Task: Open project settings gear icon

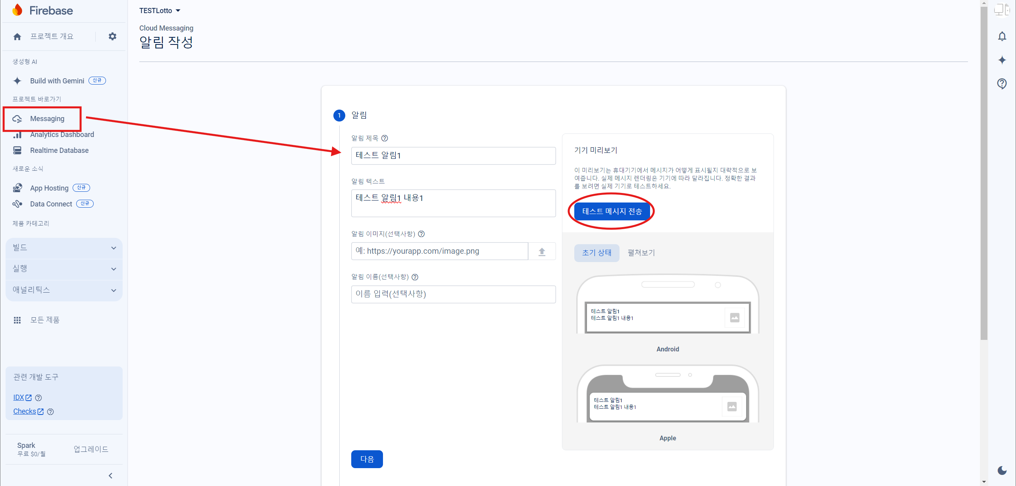Action: point(112,37)
